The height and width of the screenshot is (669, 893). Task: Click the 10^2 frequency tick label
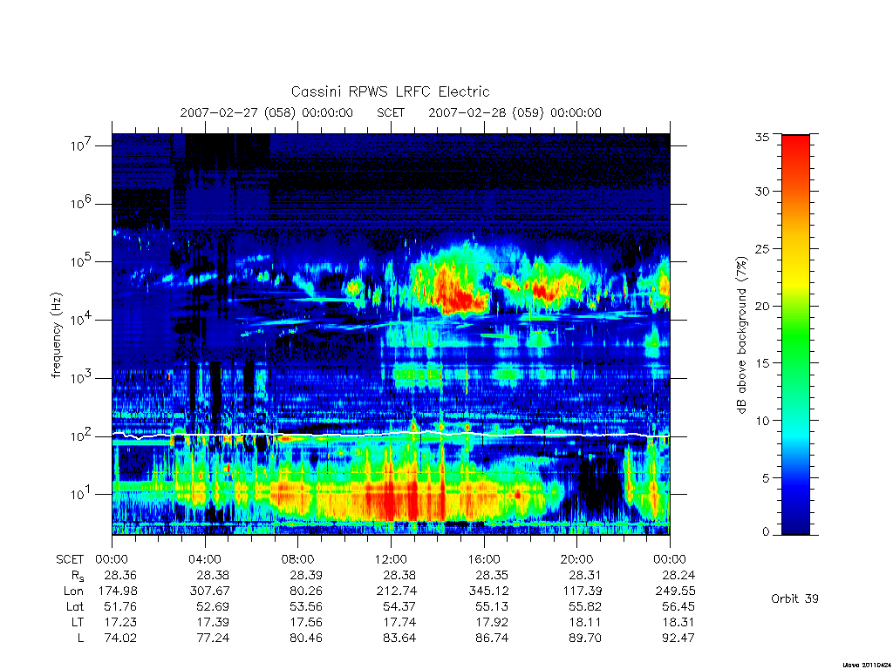click(x=82, y=436)
